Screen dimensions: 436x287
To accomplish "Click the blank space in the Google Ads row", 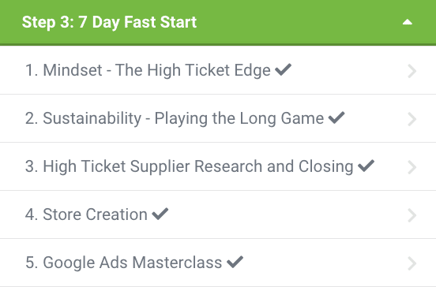I will pyautogui.click(x=322, y=263).
